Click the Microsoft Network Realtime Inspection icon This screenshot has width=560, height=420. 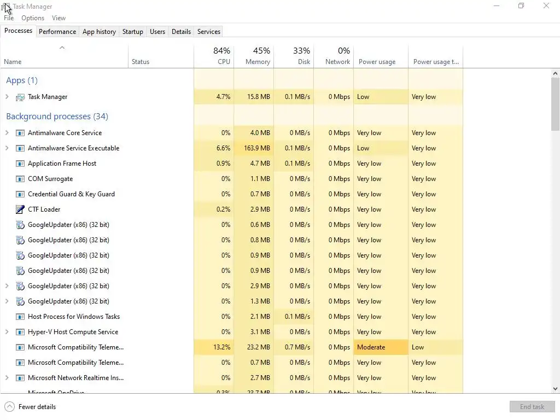(x=20, y=378)
